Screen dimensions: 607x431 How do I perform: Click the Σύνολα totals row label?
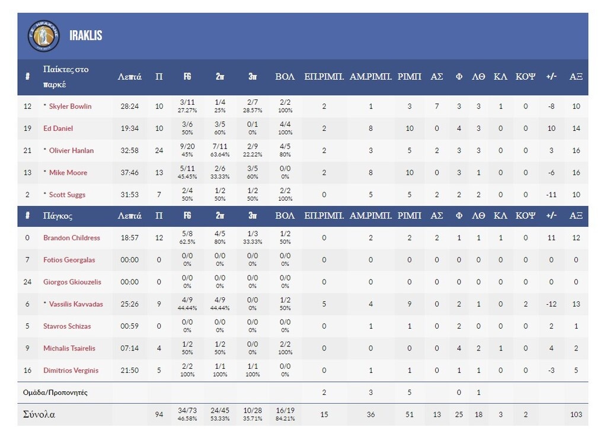click(39, 414)
